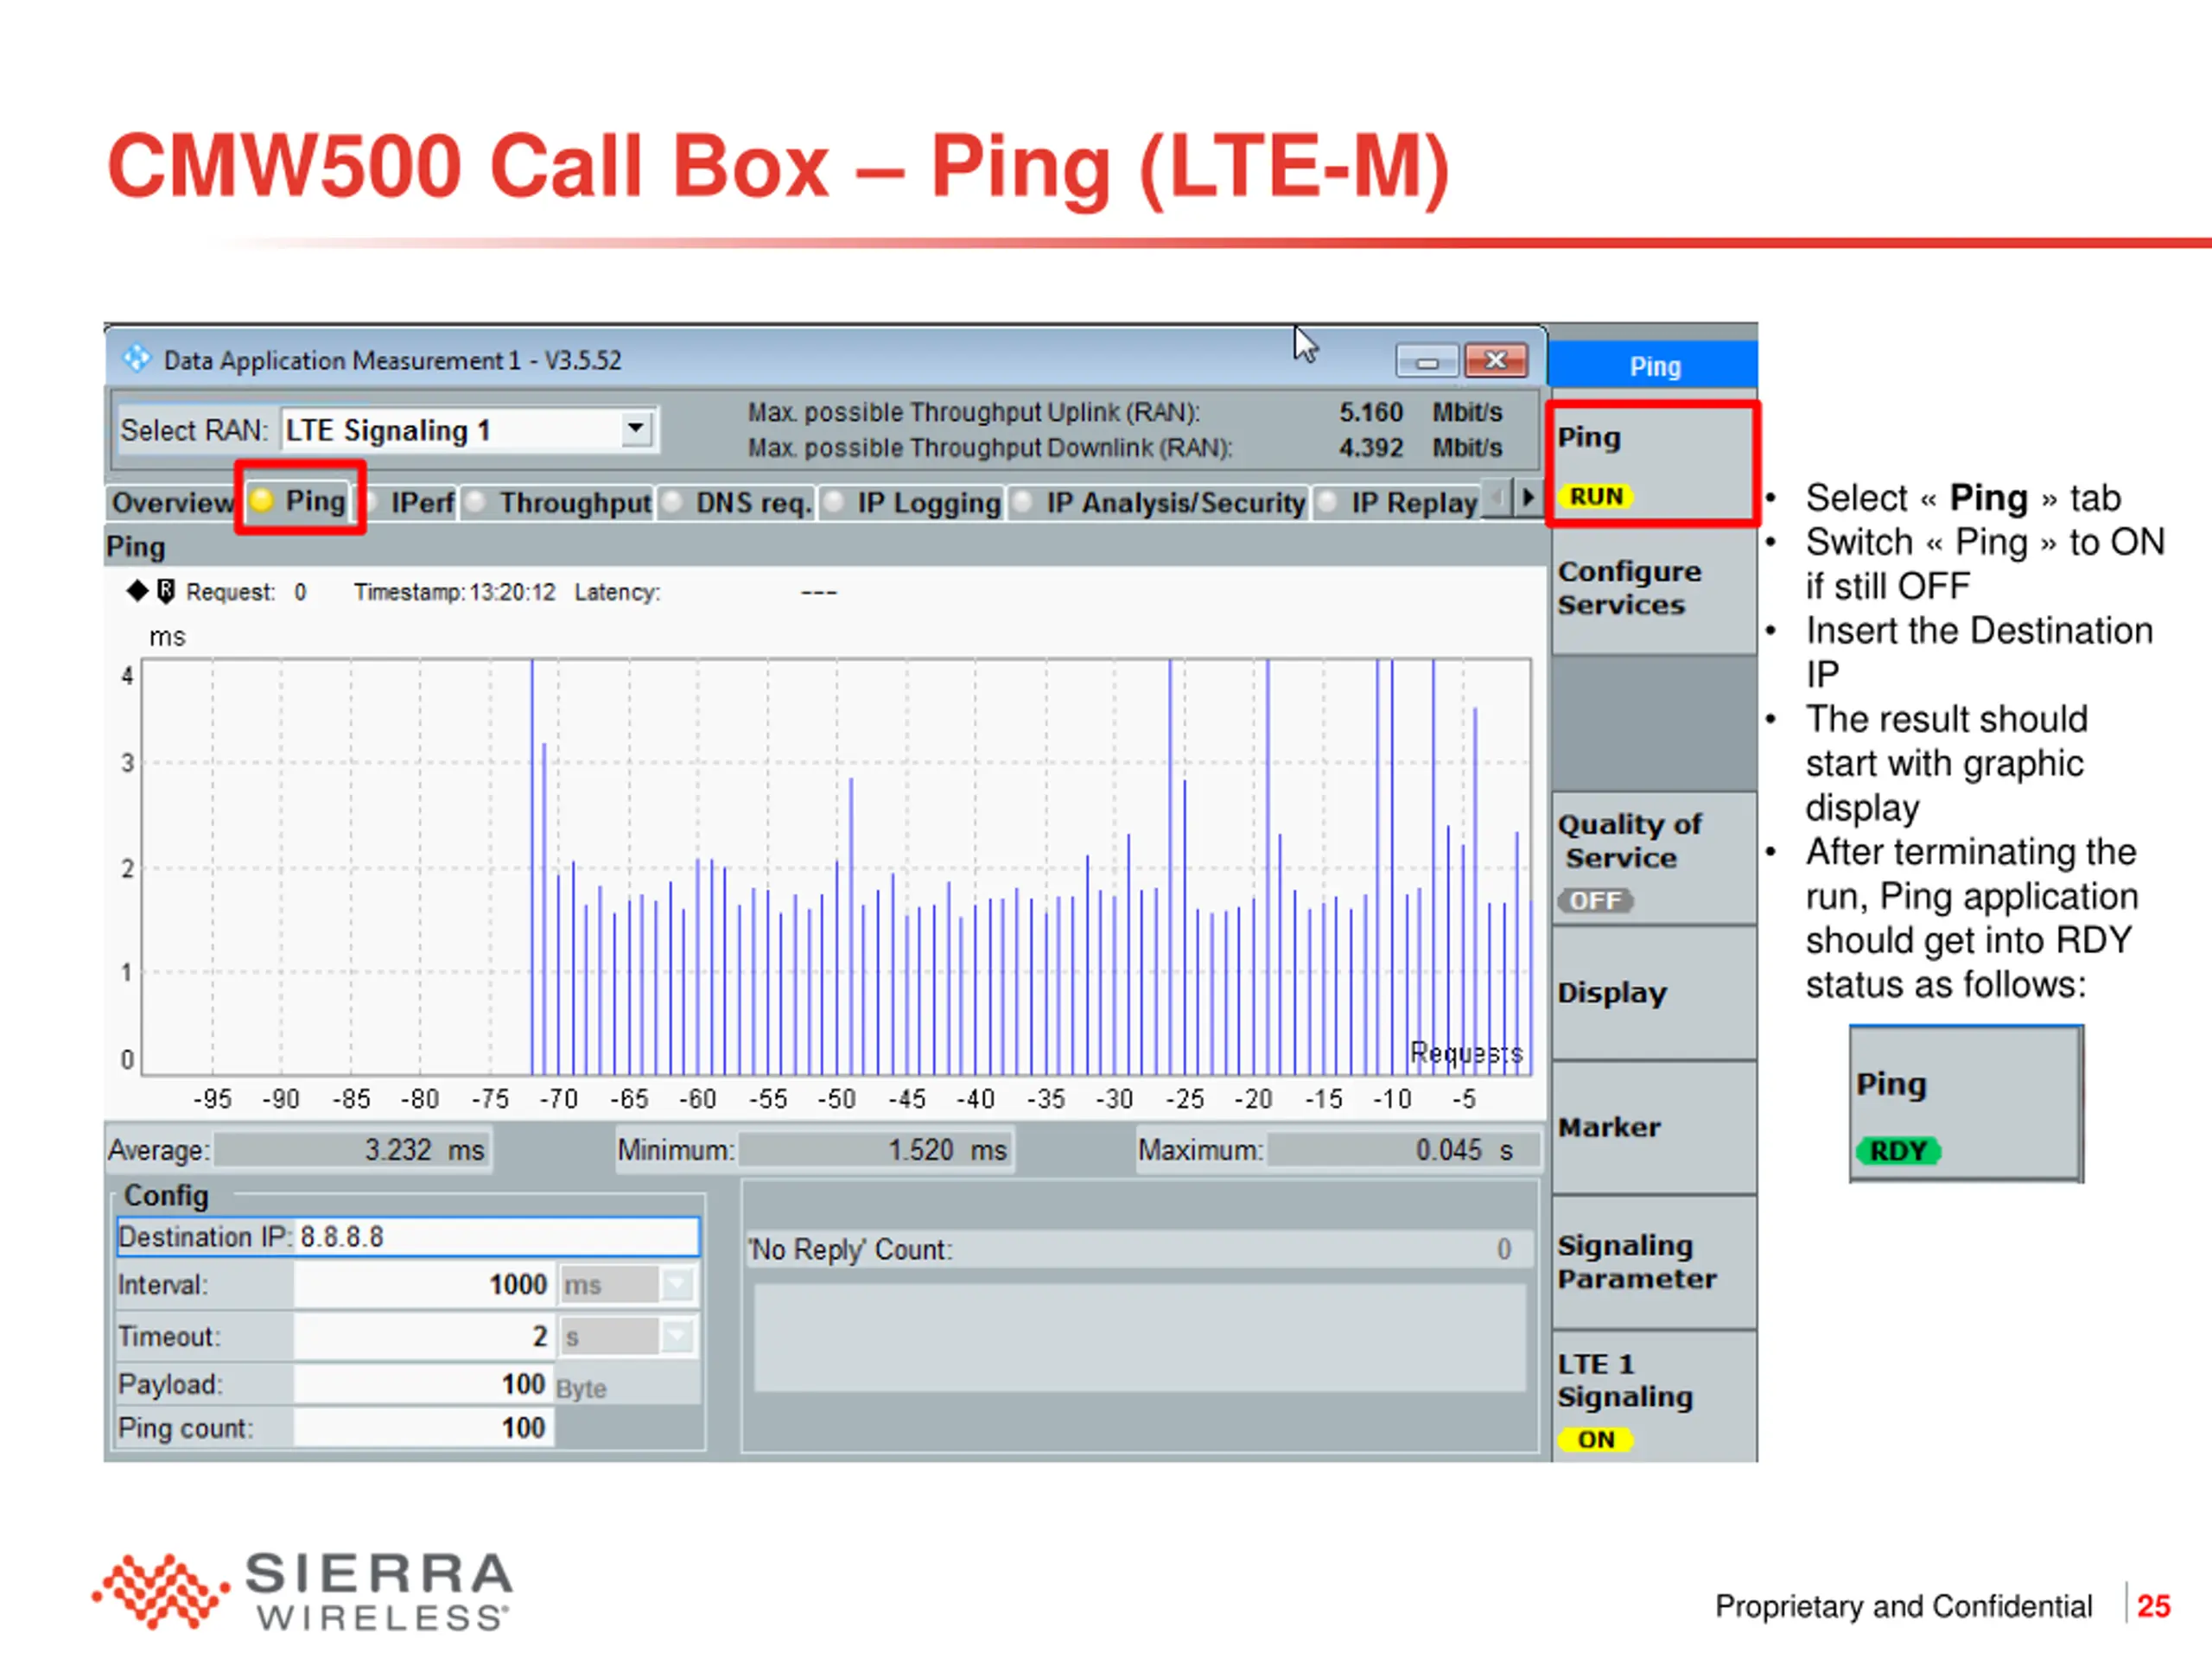Click the downlink throughput value 4.392
This screenshot has width=2212, height=1659.
point(1370,447)
